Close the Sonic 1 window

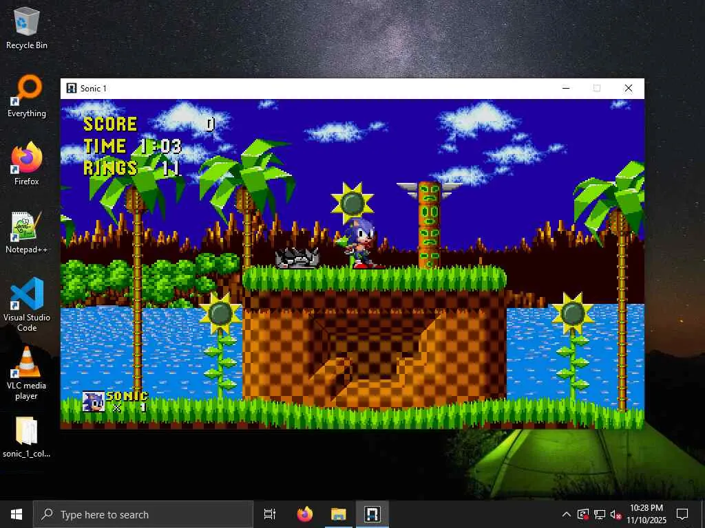pyautogui.click(x=629, y=88)
